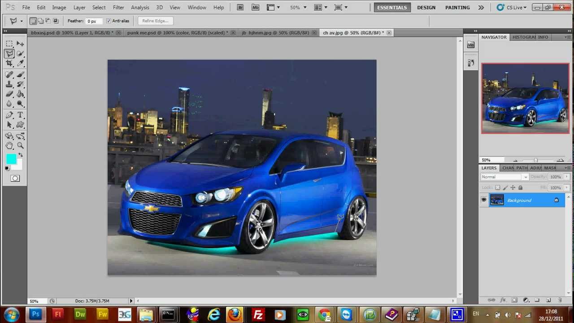Select the Move tool
Image resolution: width=574 pixels, height=323 pixels.
[x=20, y=44]
